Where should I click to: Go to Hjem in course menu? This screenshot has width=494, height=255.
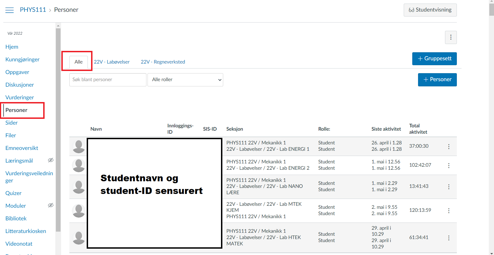click(12, 47)
